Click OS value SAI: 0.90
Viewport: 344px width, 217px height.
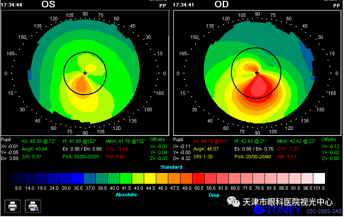[115, 157]
